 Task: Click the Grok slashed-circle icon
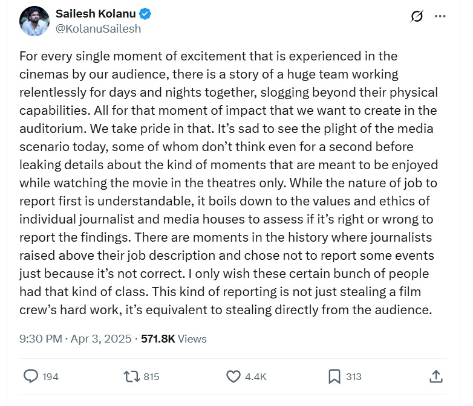(x=417, y=16)
